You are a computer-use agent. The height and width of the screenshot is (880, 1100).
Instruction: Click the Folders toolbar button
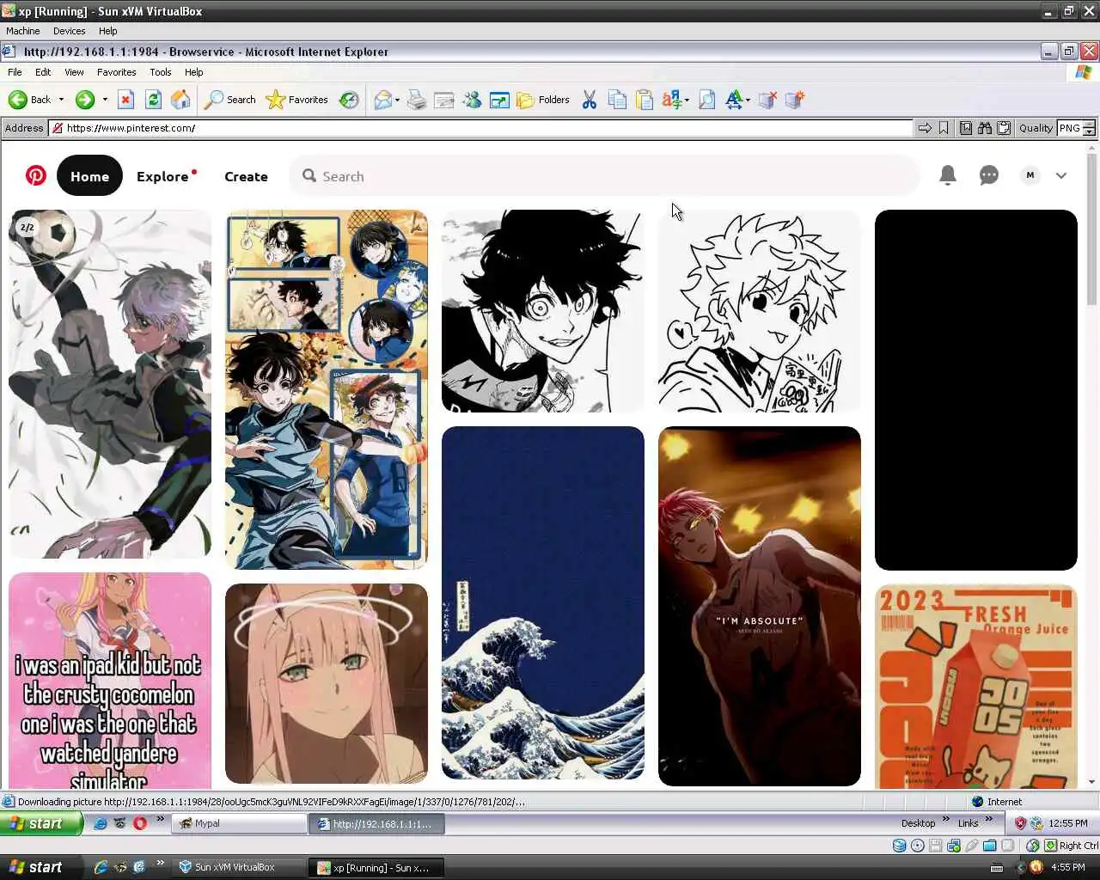point(543,100)
